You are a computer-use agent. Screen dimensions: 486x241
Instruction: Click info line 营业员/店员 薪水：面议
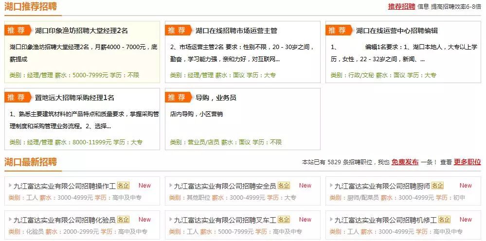pos(226,142)
